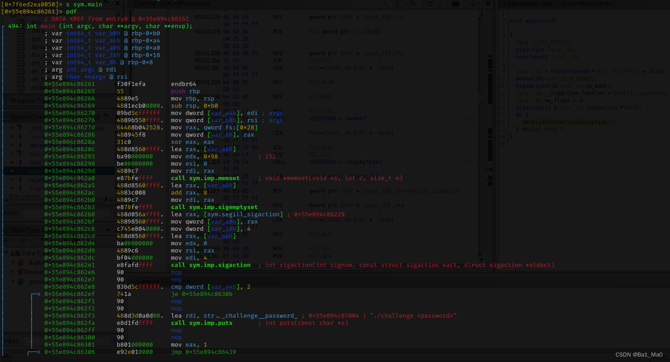Click the 's sym.main' terminal command
The height and width of the screenshot is (362, 670).
tap(84, 4)
